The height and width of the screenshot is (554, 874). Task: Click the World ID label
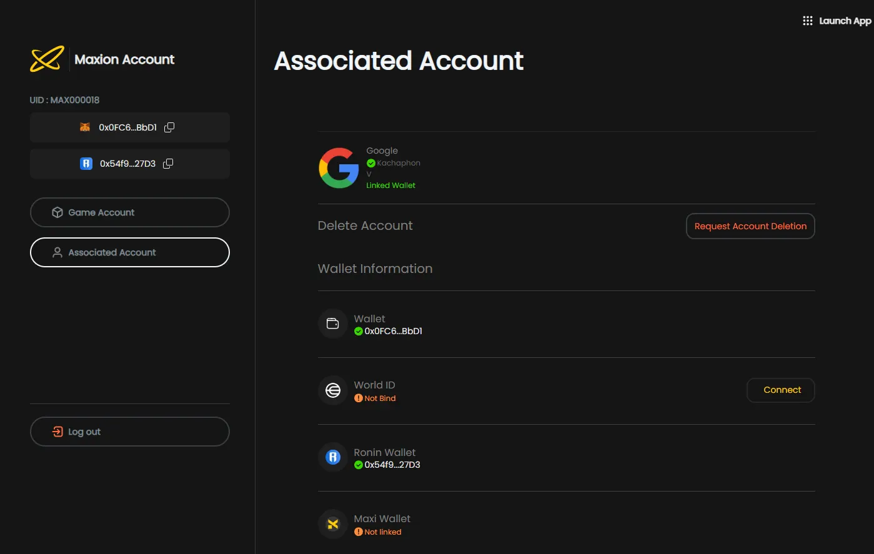(x=374, y=385)
